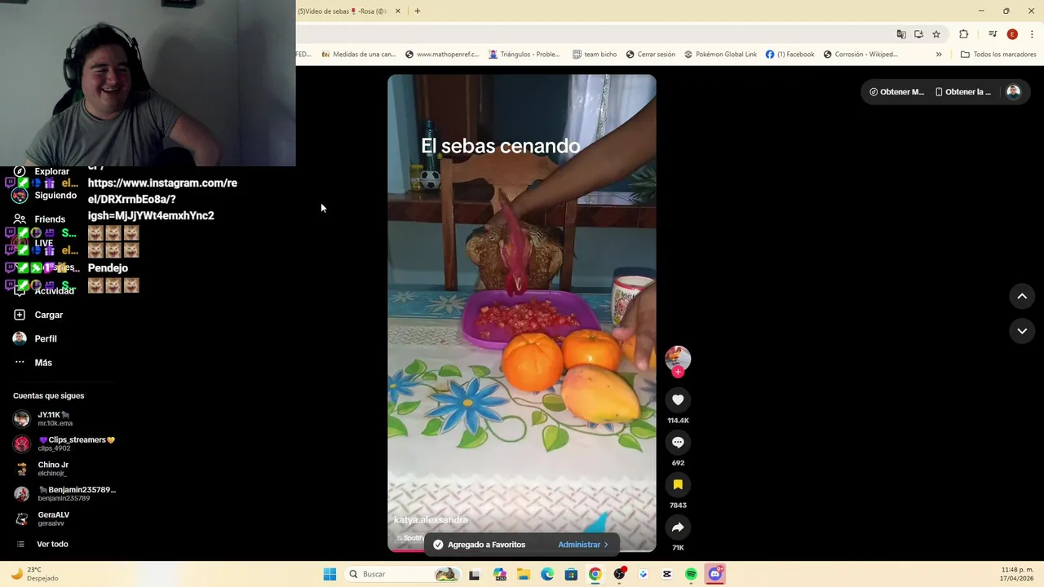Open Microsoft 365 Copilot taskbar icon
The image size is (1044, 587).
(x=499, y=574)
